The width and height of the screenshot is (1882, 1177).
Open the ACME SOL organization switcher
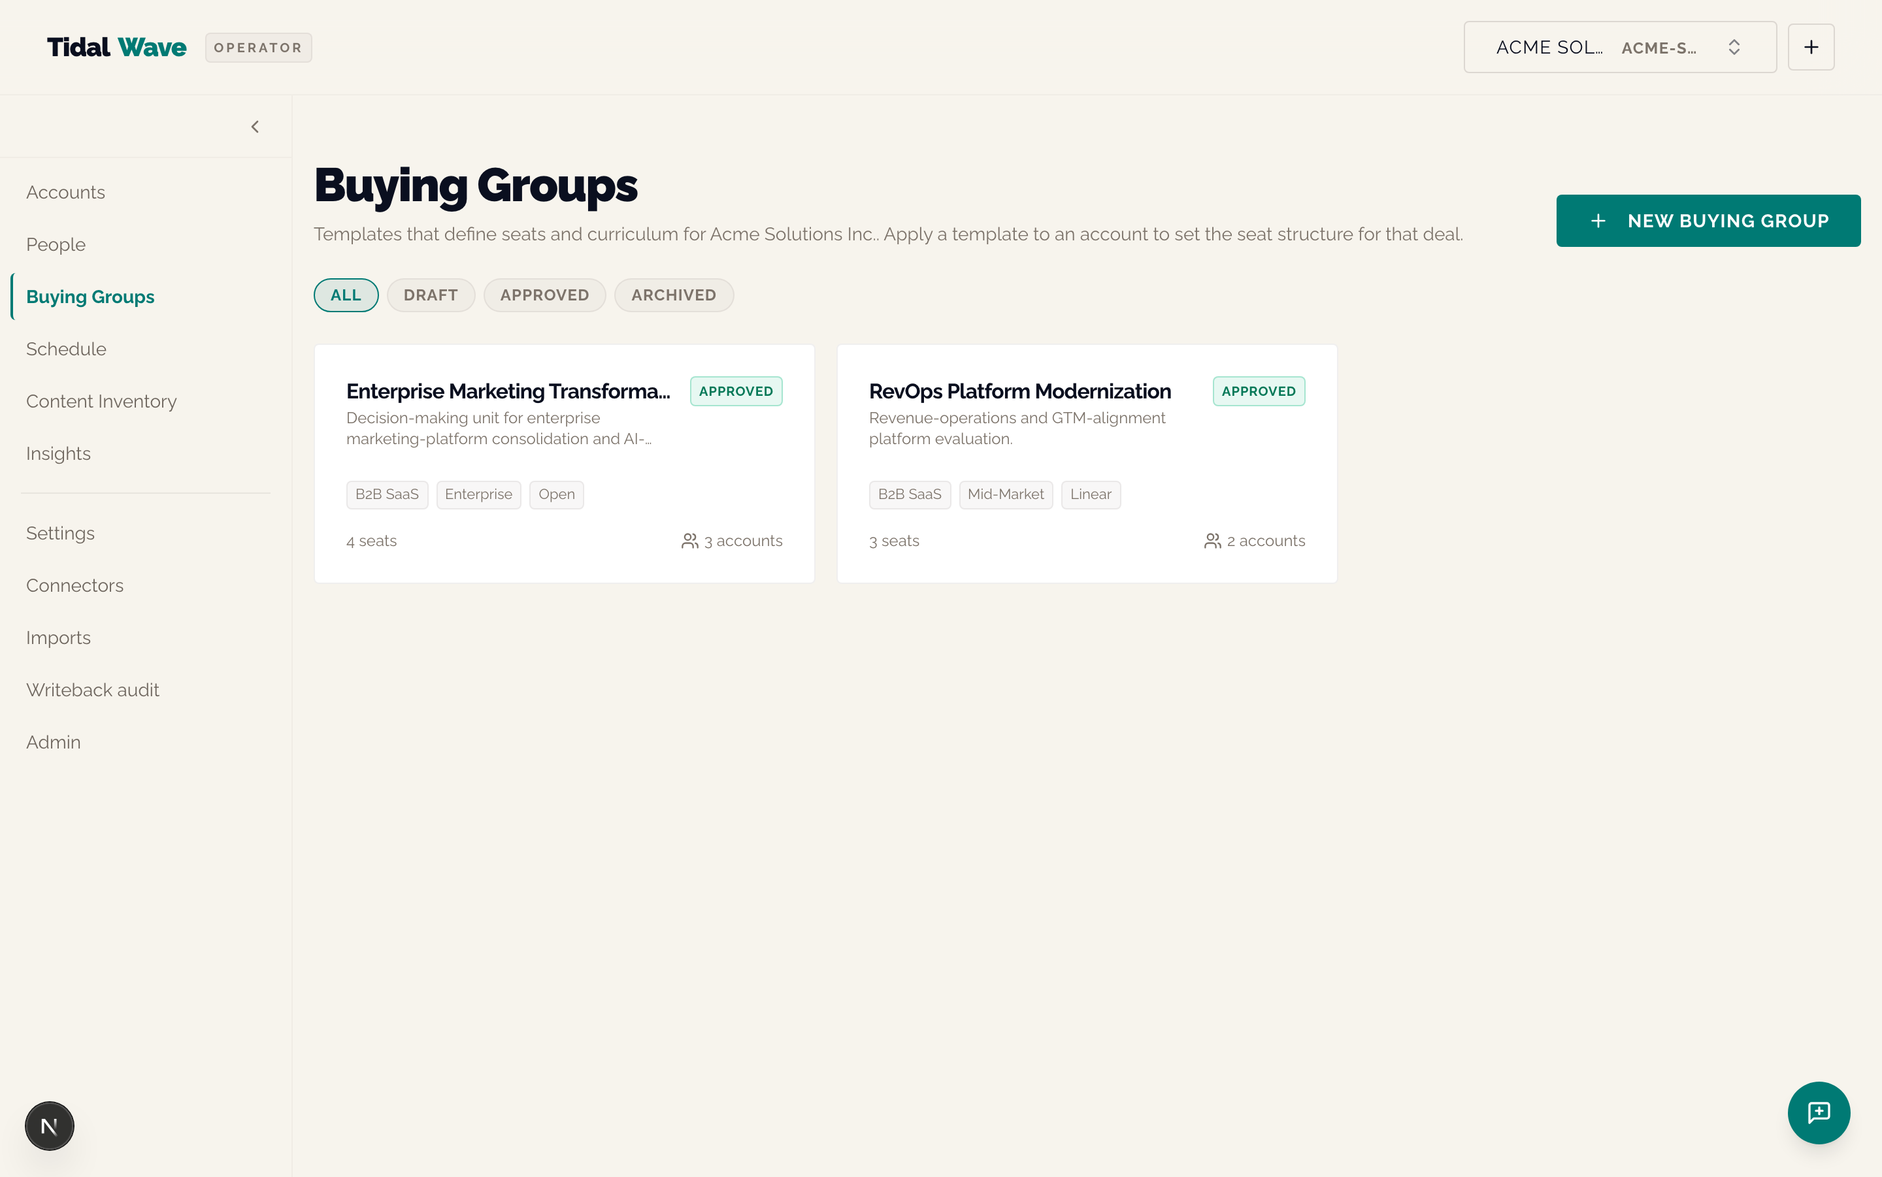[x=1619, y=48]
